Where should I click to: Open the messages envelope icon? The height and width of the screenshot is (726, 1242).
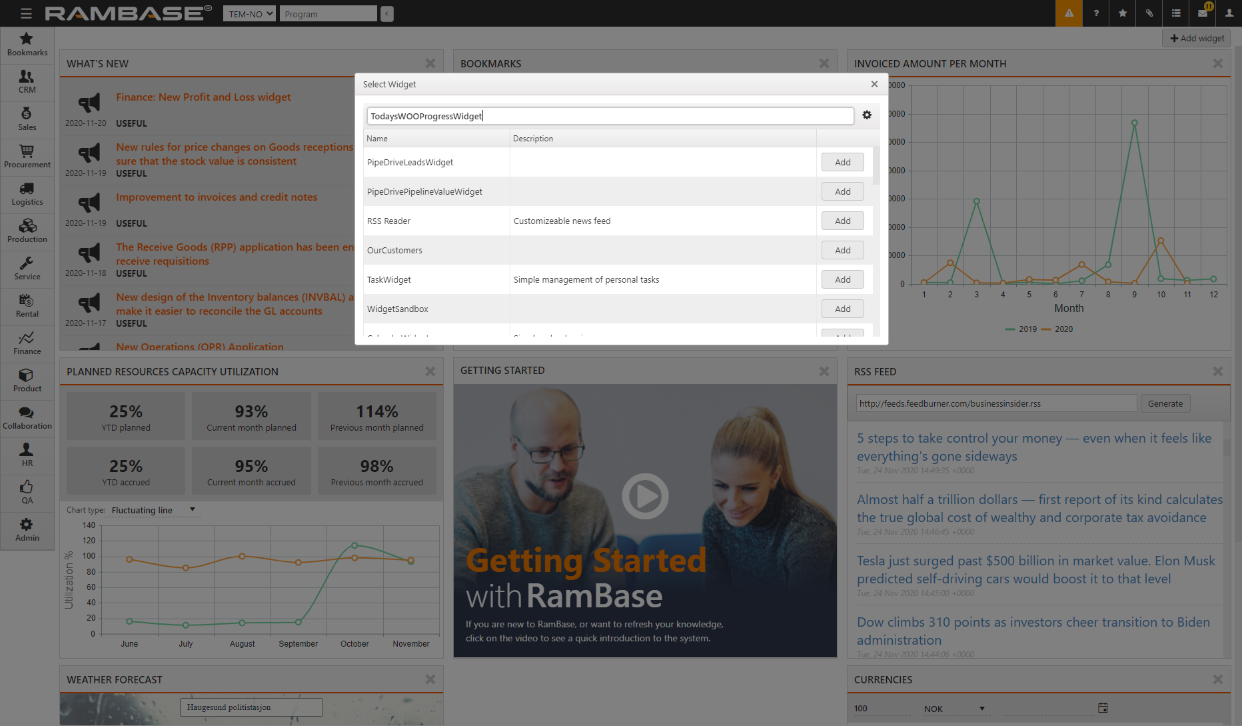[x=1203, y=13]
